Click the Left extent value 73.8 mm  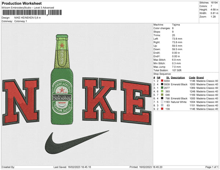point(177,39)
